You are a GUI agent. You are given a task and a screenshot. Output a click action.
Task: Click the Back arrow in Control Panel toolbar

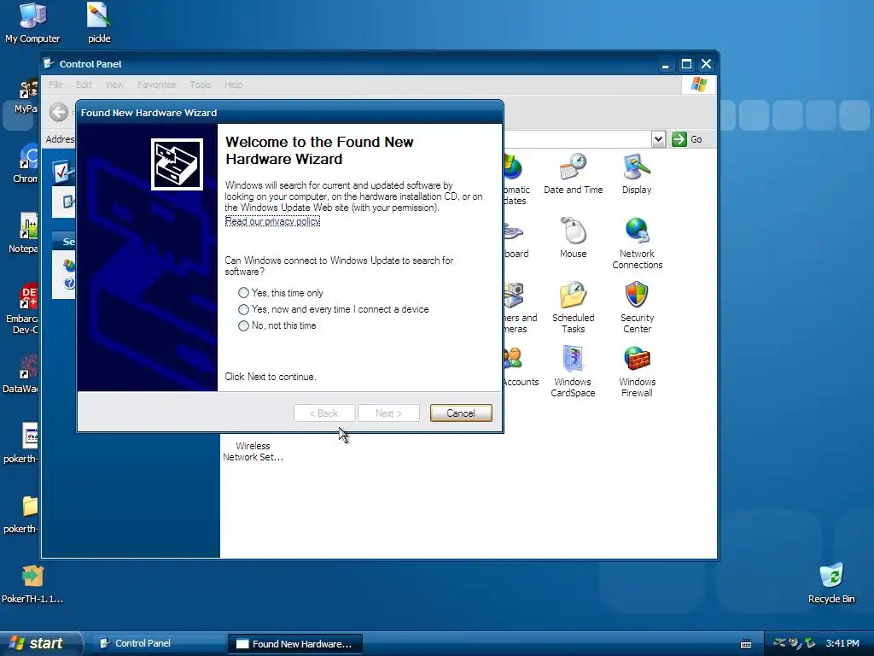[59, 112]
